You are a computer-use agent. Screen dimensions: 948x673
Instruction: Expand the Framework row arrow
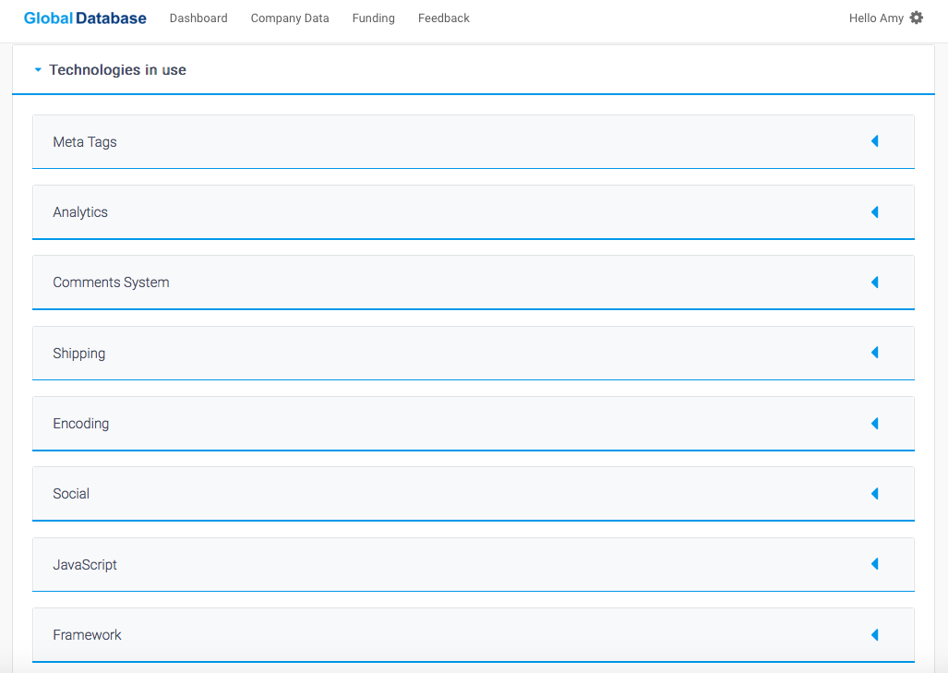(875, 634)
